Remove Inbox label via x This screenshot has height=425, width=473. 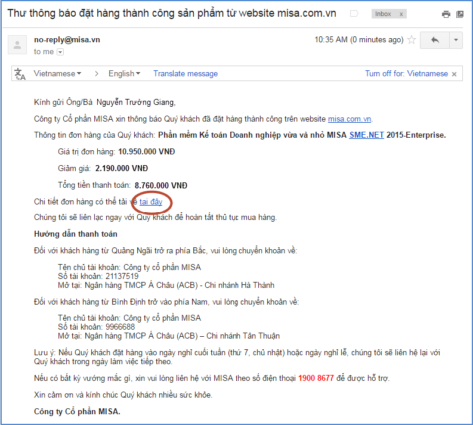click(x=401, y=14)
